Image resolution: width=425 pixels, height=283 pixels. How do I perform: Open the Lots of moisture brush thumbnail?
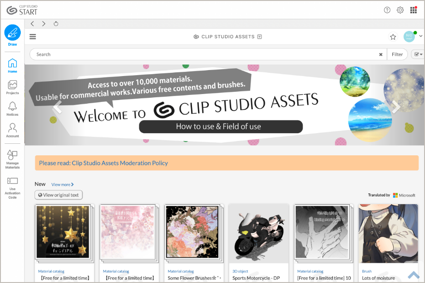pyautogui.click(x=388, y=233)
